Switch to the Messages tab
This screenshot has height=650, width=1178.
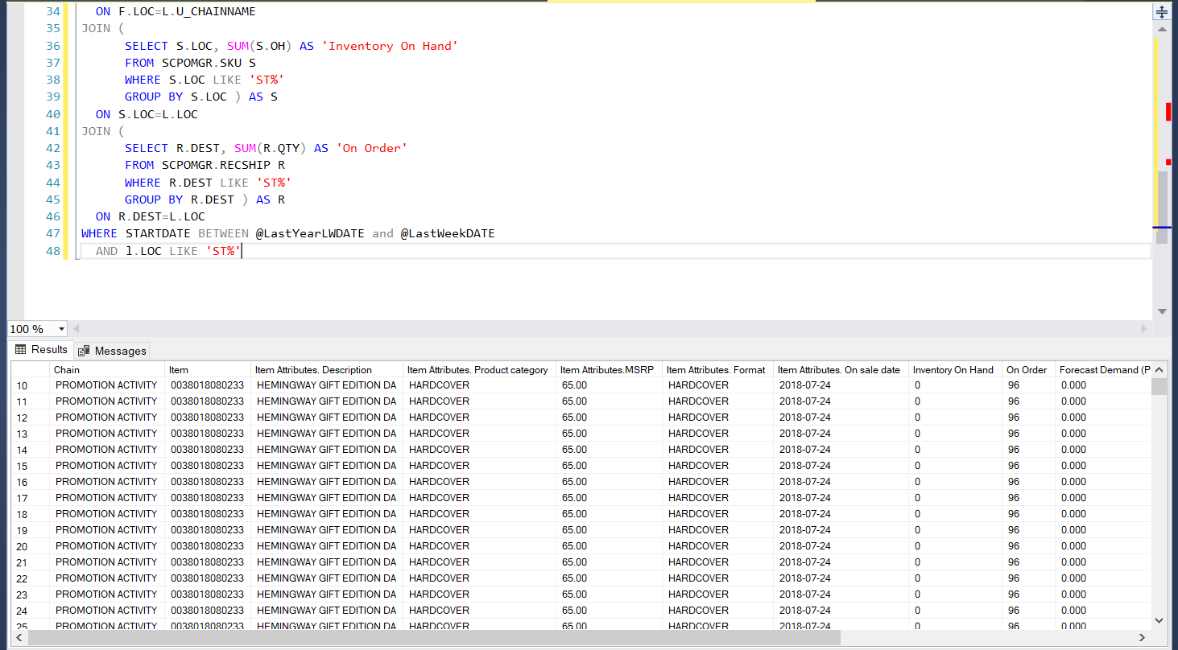pos(112,351)
